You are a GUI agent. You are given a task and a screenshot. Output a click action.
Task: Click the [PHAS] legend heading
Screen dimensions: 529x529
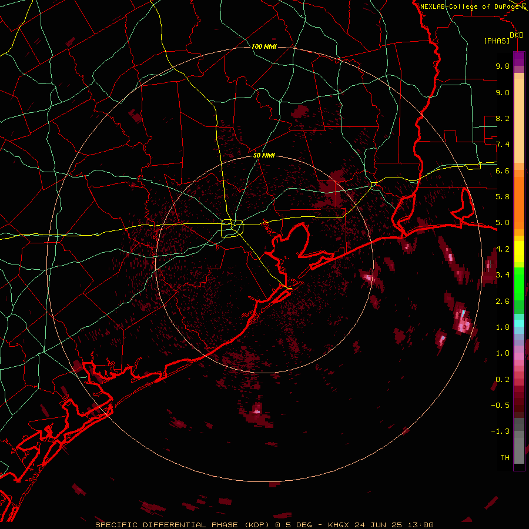tap(497, 41)
